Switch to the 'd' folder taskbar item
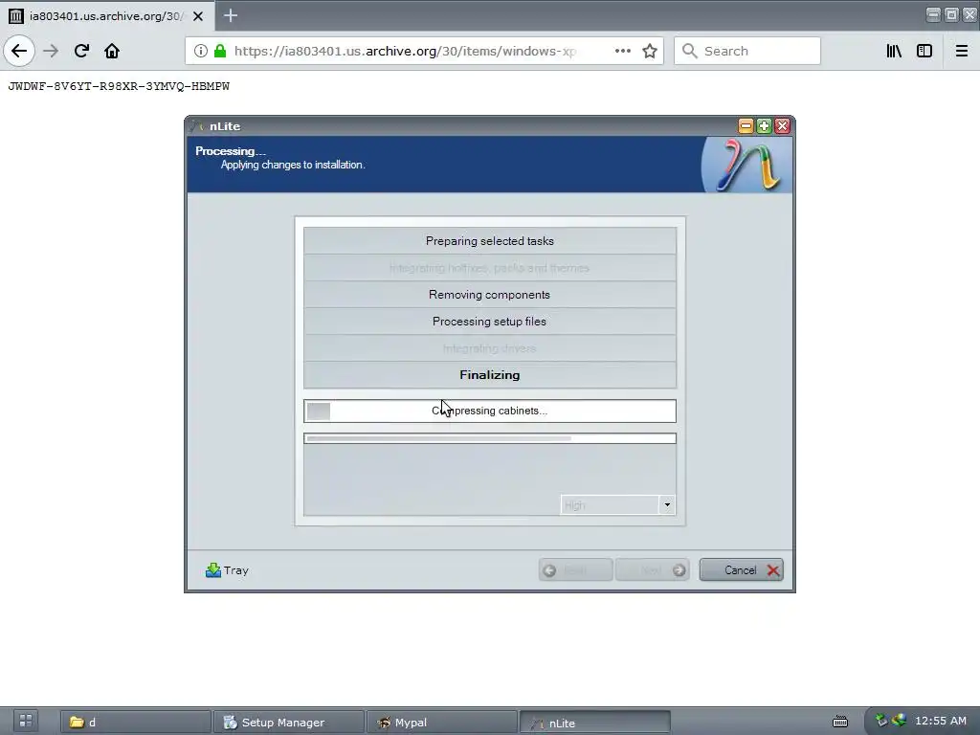 [x=136, y=723]
